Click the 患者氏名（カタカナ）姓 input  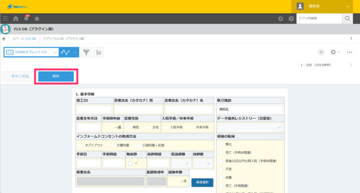(139, 109)
